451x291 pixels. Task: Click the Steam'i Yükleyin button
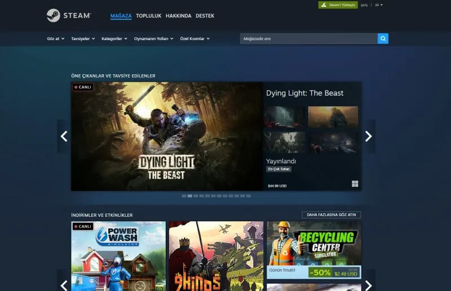pos(338,5)
